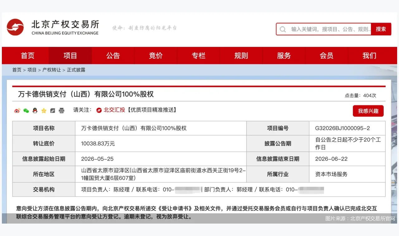This screenshot has width=399, height=236.
Task: Click the copy link icon
Action: [53, 110]
